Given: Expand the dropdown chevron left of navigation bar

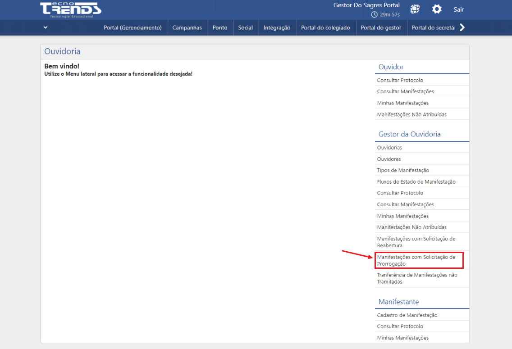Looking at the screenshot, I should [x=46, y=27].
